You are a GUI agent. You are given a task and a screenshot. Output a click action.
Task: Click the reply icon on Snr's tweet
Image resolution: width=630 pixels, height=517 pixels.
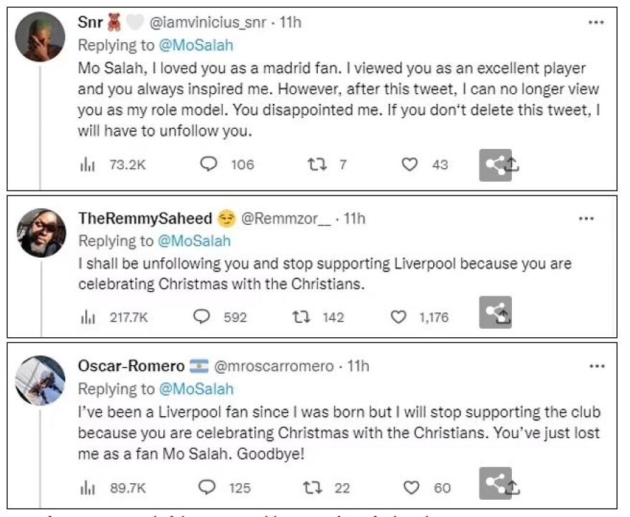pyautogui.click(x=208, y=165)
